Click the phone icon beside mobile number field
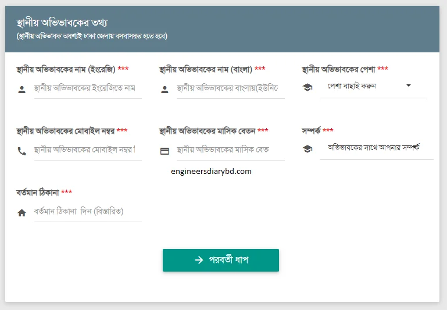The height and width of the screenshot is (310, 447). (x=22, y=151)
